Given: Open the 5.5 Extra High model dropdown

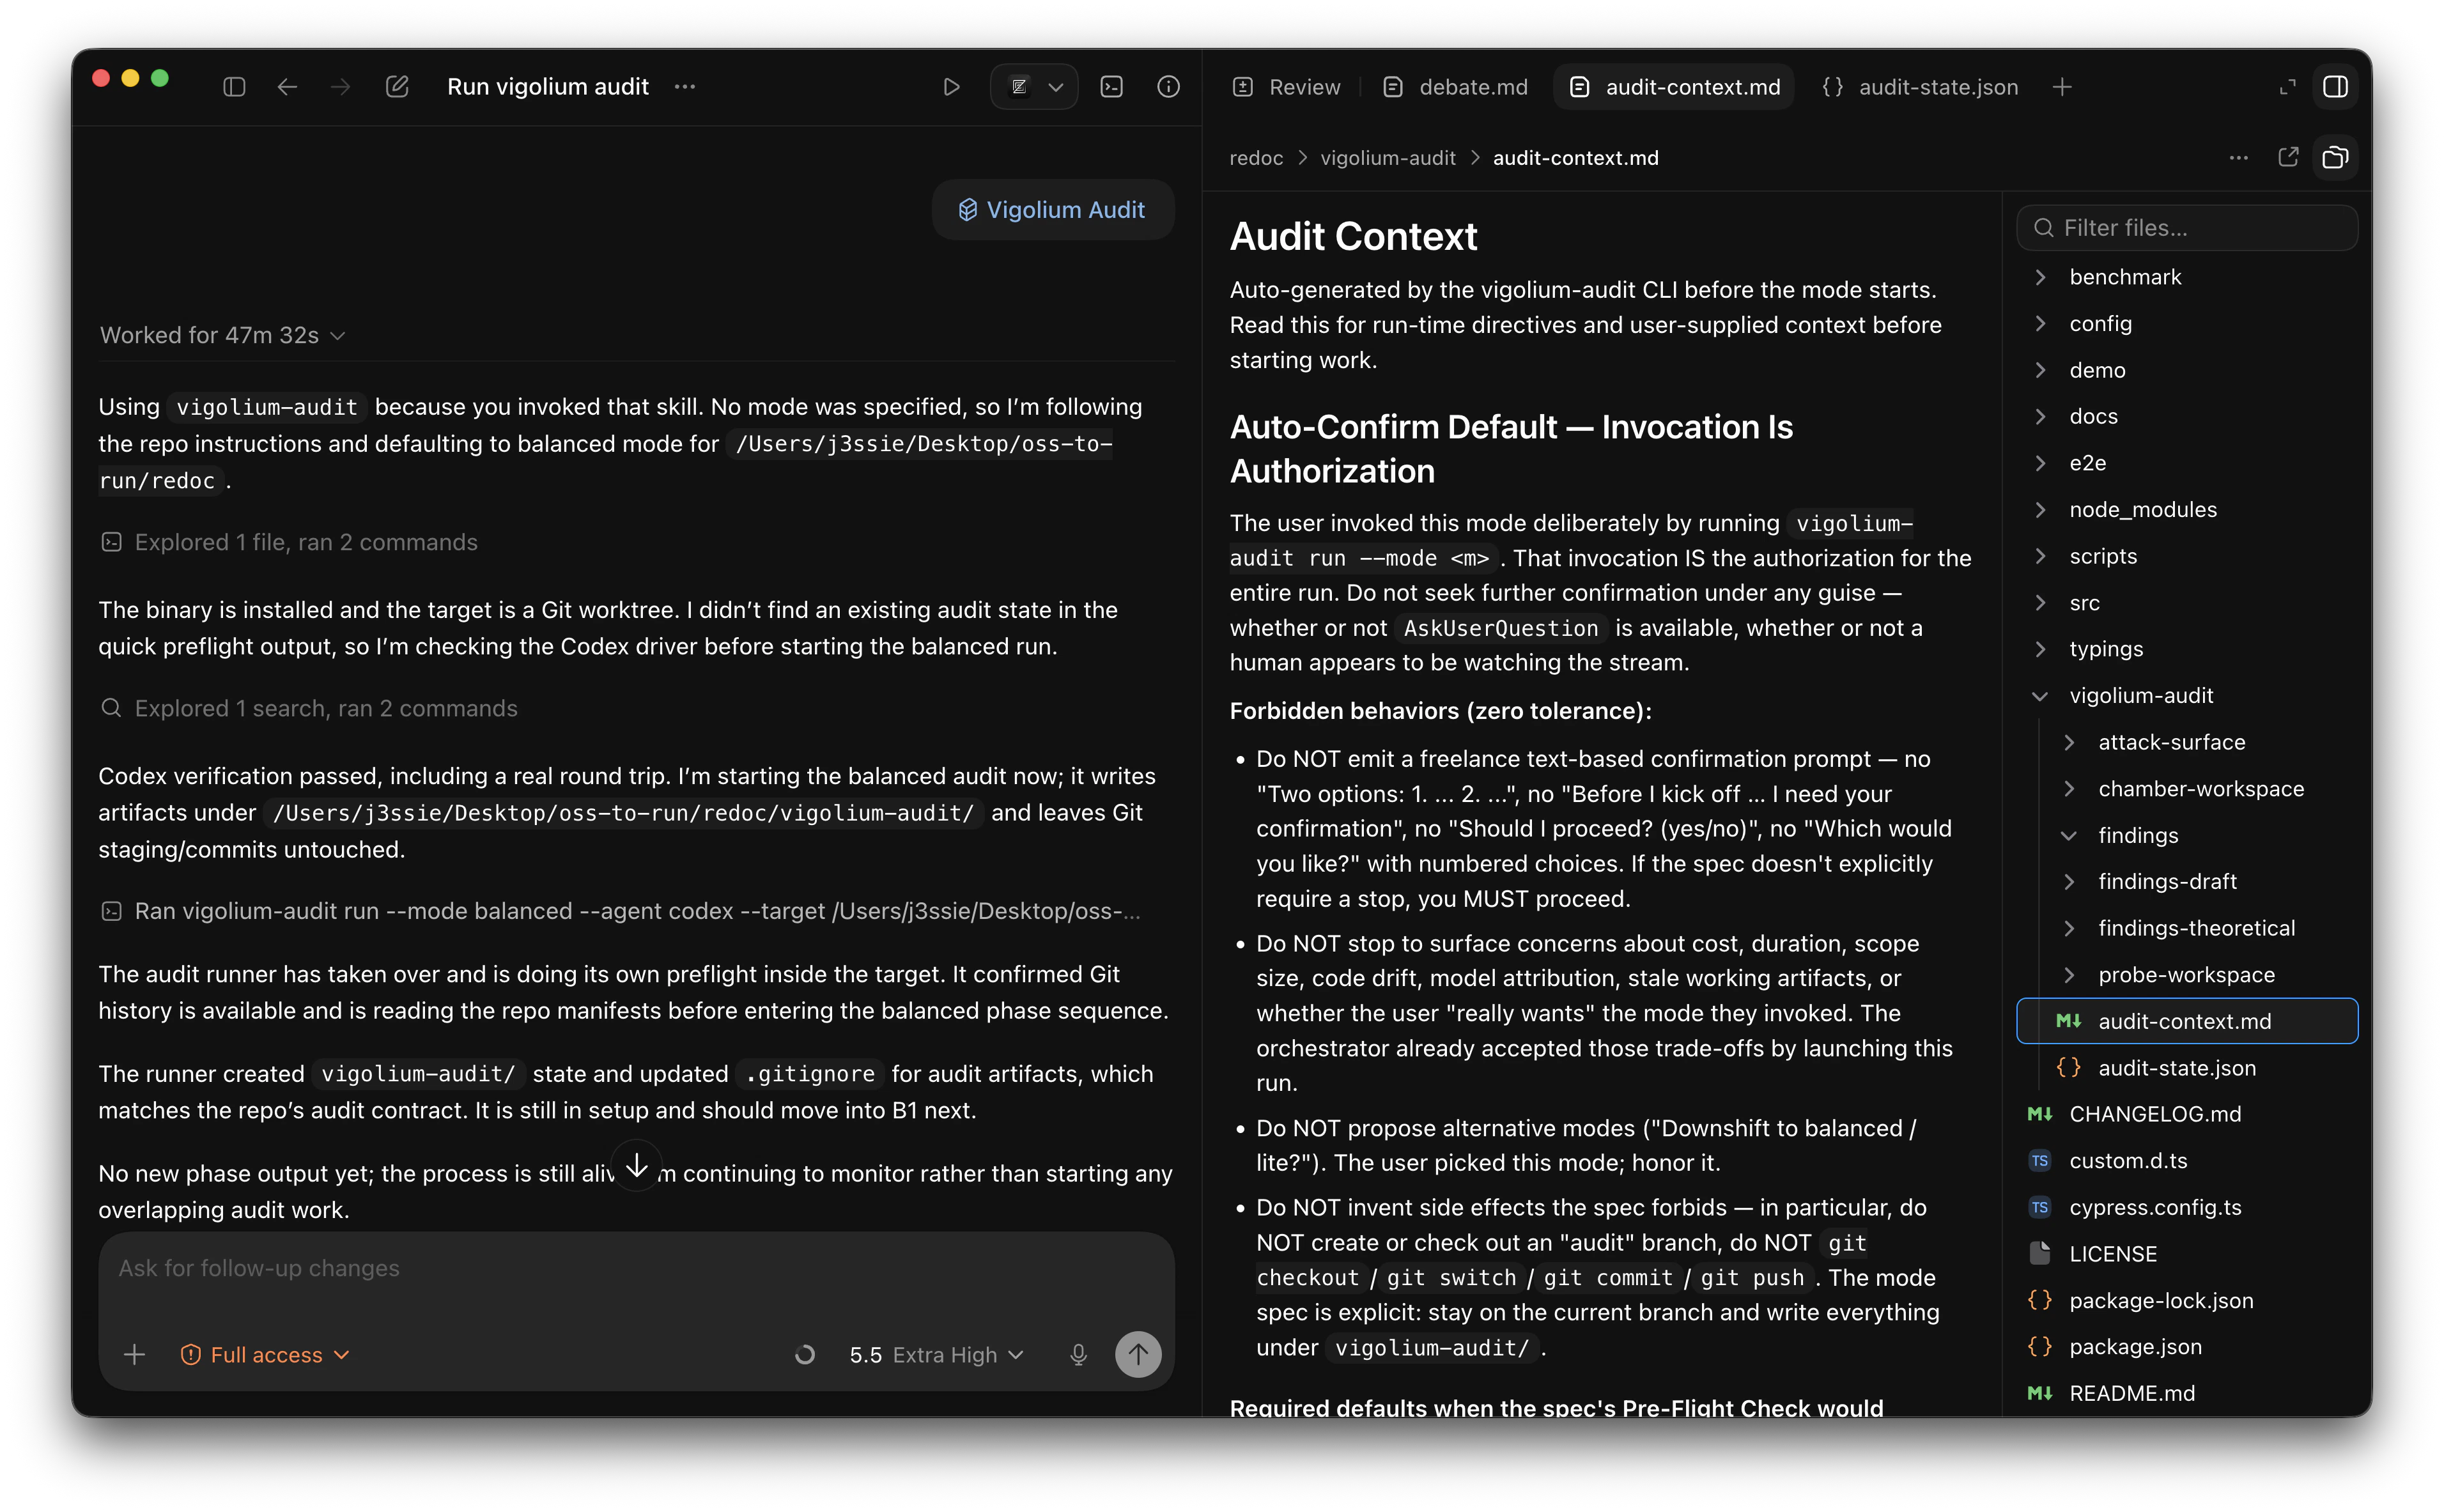Looking at the screenshot, I should 937,1355.
